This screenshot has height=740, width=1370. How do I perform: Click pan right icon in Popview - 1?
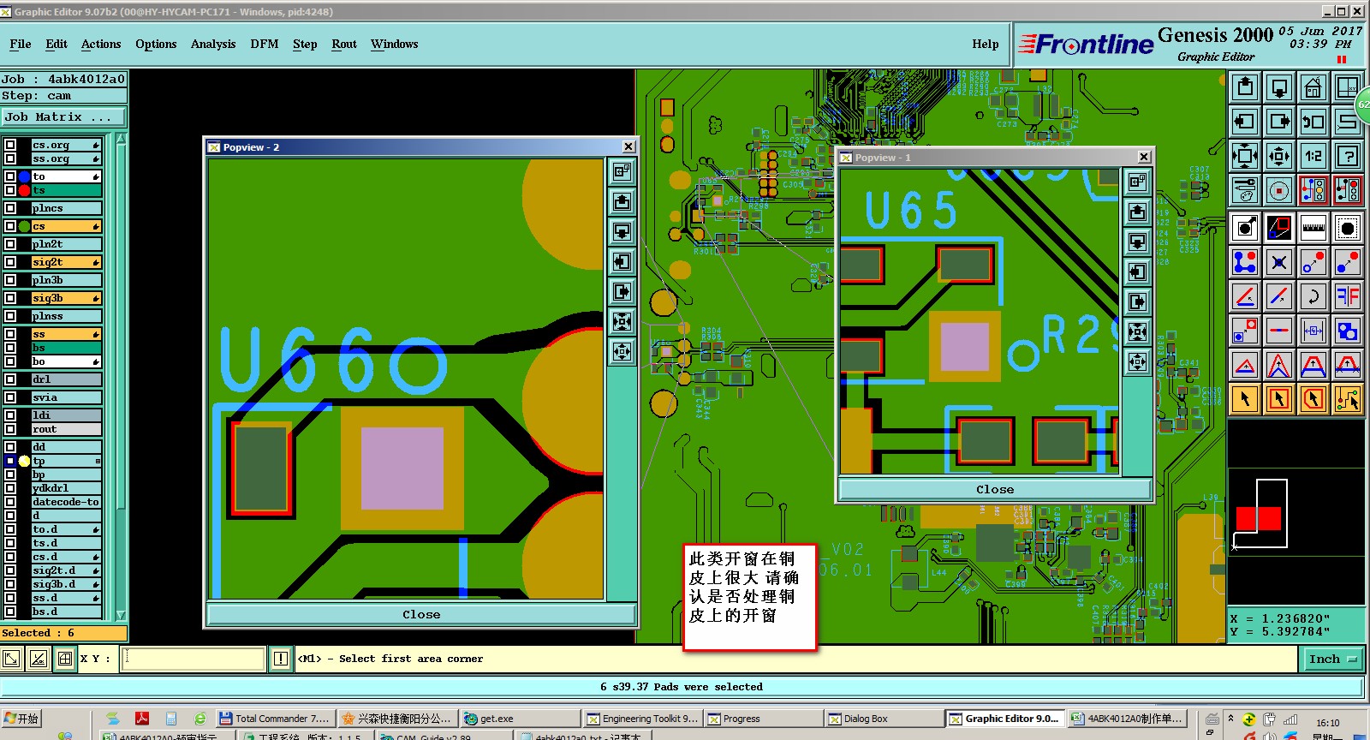[x=1137, y=302]
